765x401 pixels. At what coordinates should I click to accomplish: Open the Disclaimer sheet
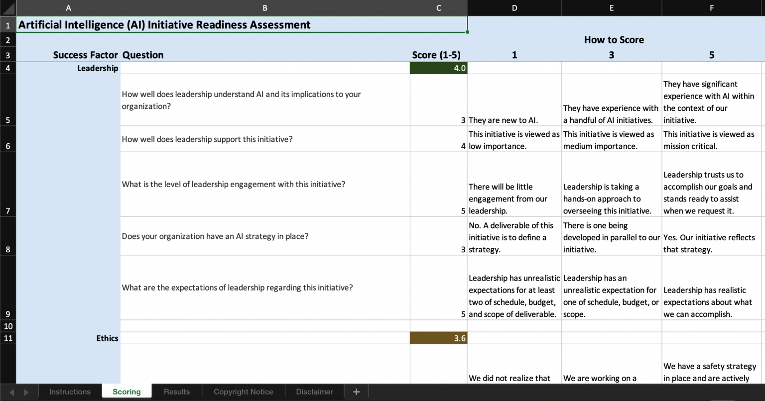tap(314, 392)
